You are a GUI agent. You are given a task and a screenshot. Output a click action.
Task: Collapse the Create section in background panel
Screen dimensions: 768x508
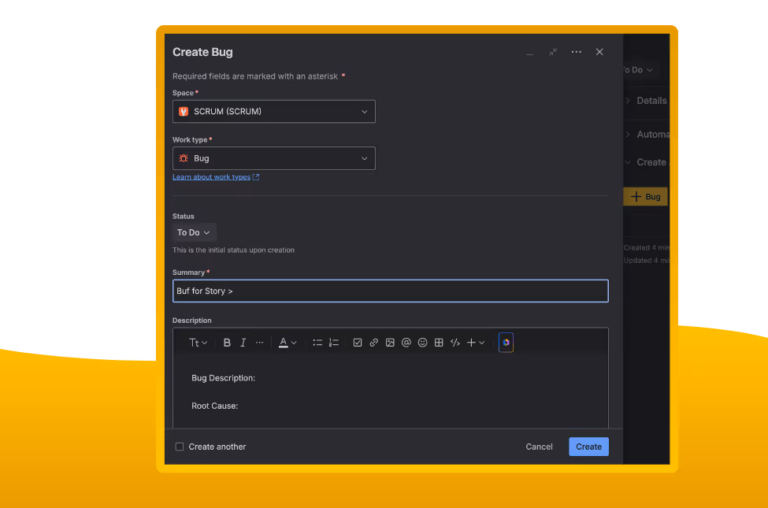tap(646, 162)
